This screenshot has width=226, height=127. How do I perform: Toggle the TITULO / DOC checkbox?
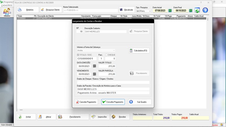(x=78, y=55)
